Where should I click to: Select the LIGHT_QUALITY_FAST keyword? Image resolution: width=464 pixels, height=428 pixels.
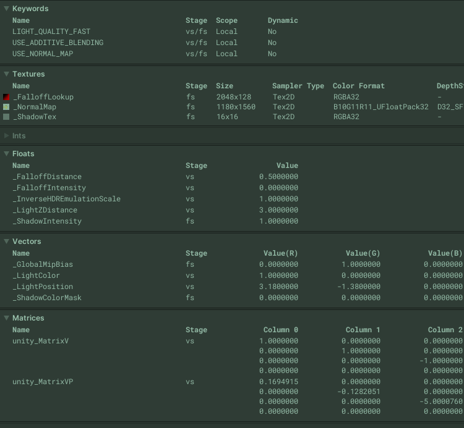click(51, 31)
